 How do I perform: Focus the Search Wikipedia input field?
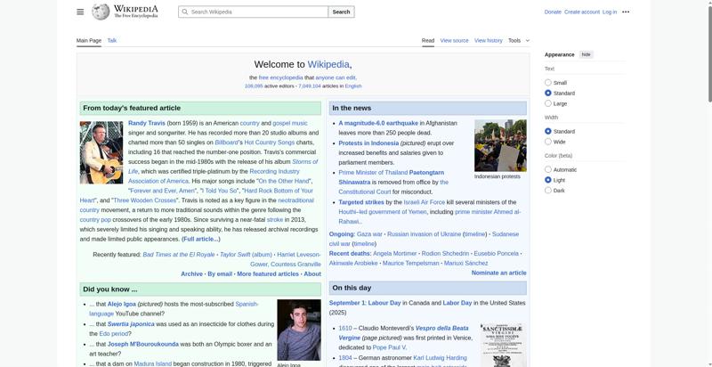click(254, 12)
